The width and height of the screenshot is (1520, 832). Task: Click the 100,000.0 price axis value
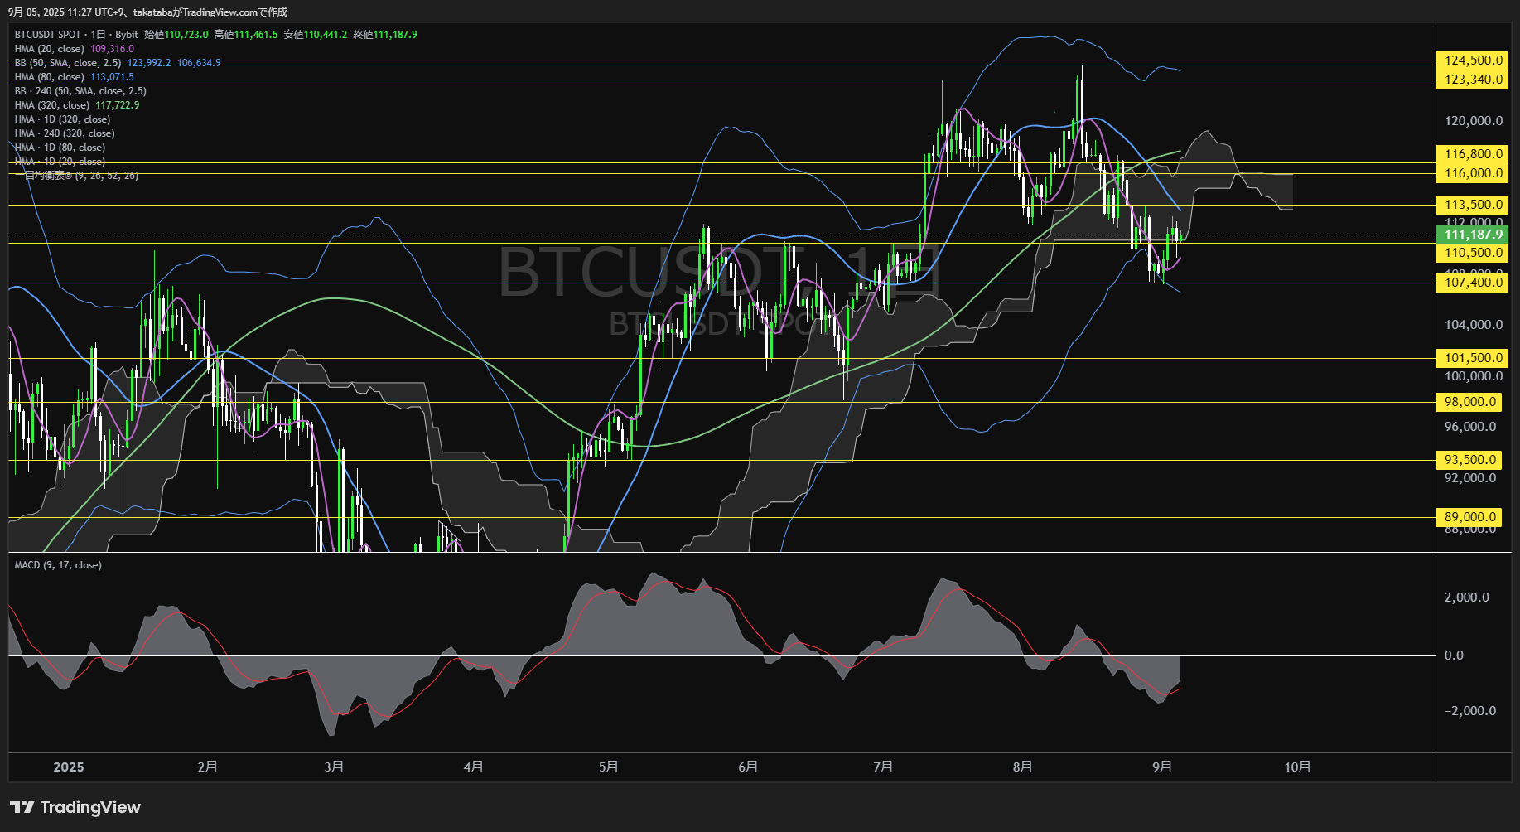pos(1474,376)
